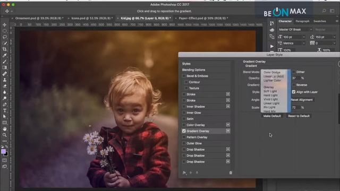Enable the Outer Glow checkbox
340x191 pixels.
point(184,143)
